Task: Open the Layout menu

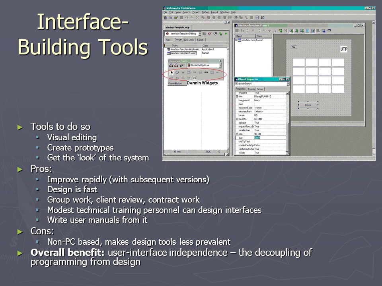Action: click(x=214, y=12)
